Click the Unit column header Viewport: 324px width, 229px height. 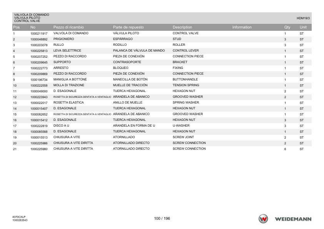(x=303, y=27)
